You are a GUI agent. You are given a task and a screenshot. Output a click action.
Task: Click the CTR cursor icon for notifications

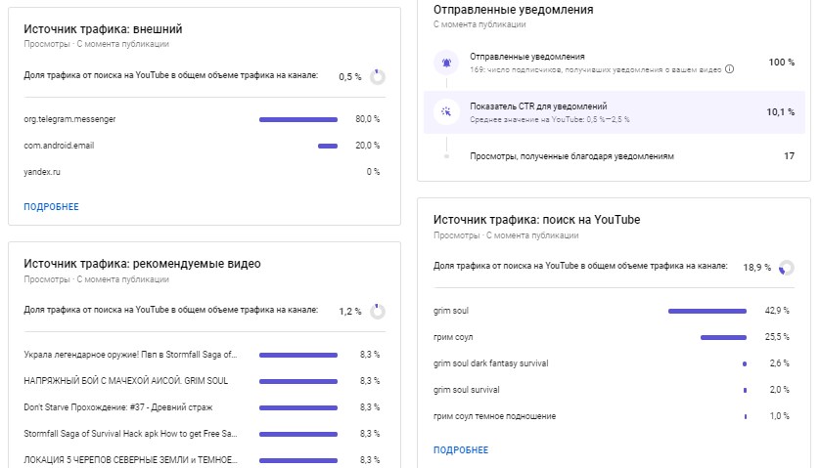(446, 112)
